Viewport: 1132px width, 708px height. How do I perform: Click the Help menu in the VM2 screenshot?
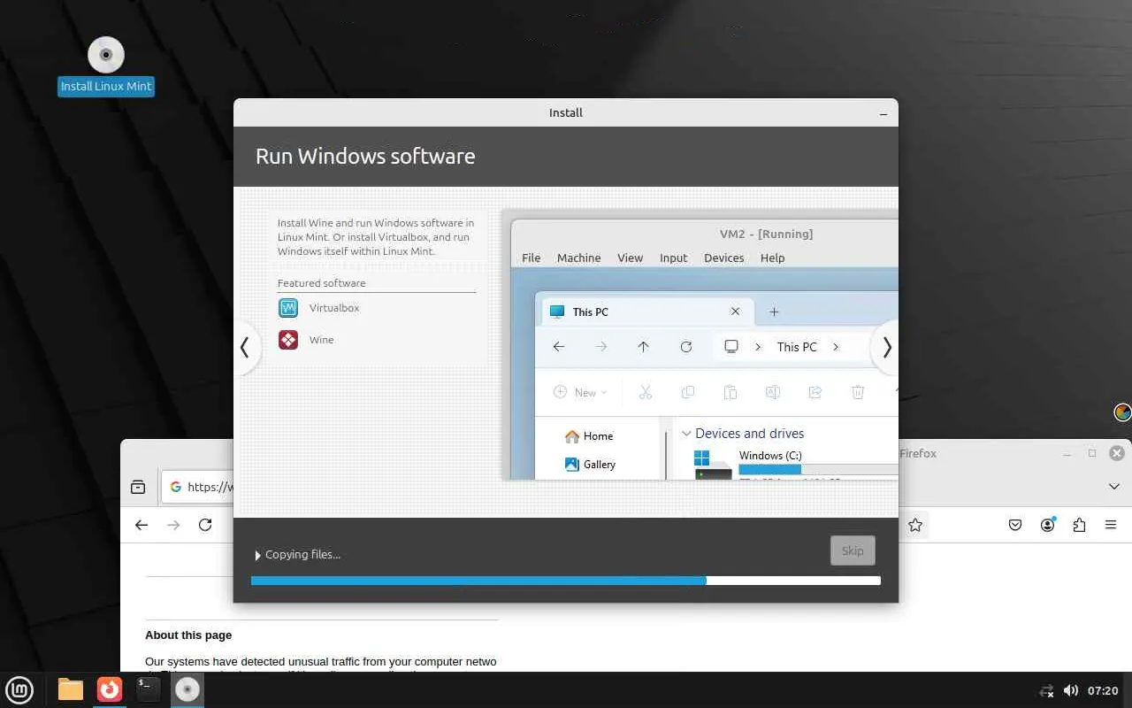click(772, 258)
